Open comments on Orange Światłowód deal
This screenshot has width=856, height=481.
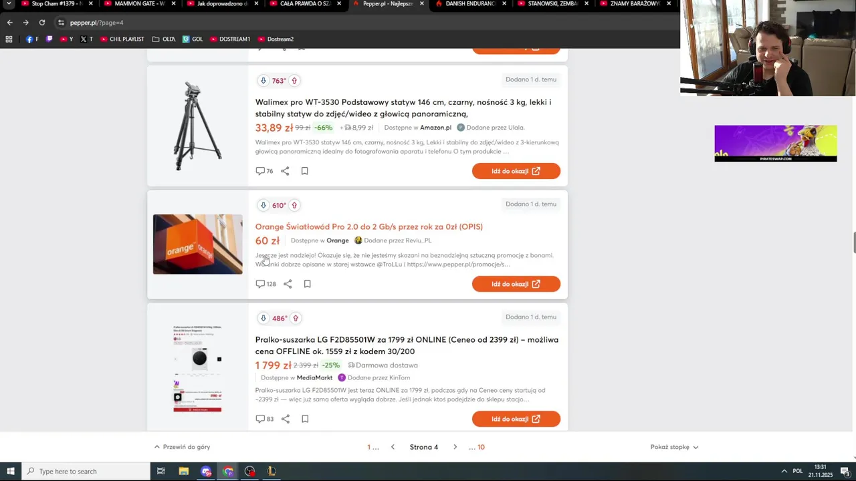(265, 284)
